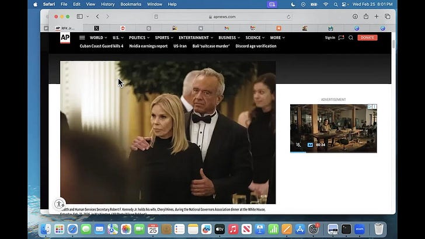
Task: Open Launchpad from the Dock
Action: coord(59,229)
